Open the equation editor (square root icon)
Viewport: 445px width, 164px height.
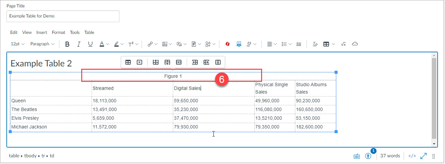tap(343, 44)
